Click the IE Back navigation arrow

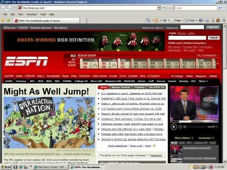coord(4,8)
